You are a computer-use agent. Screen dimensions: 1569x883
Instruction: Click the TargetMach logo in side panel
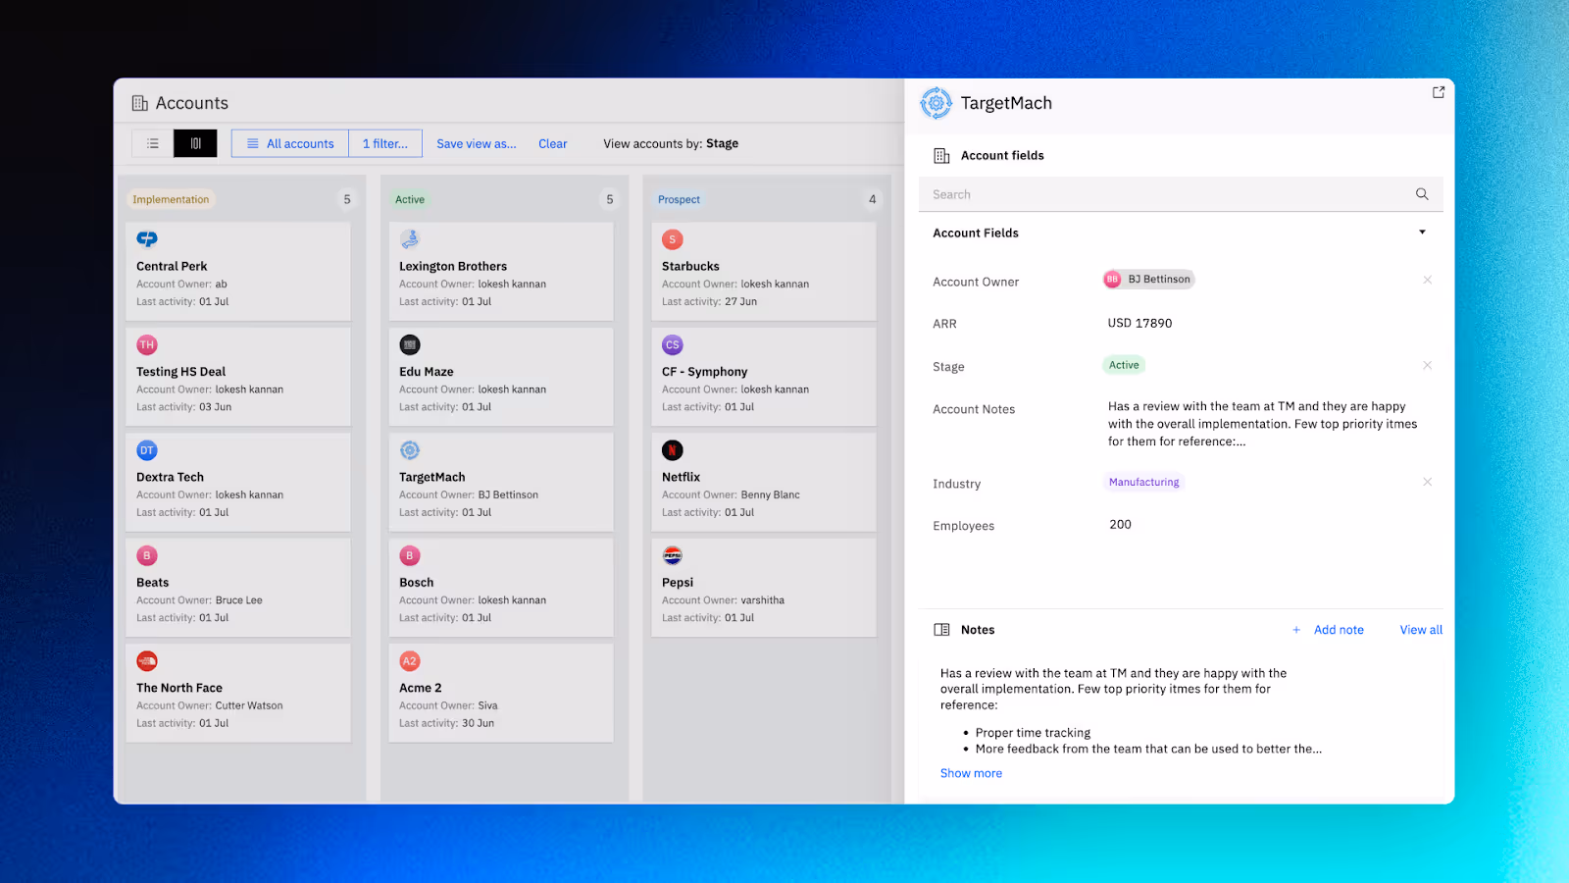click(x=936, y=103)
